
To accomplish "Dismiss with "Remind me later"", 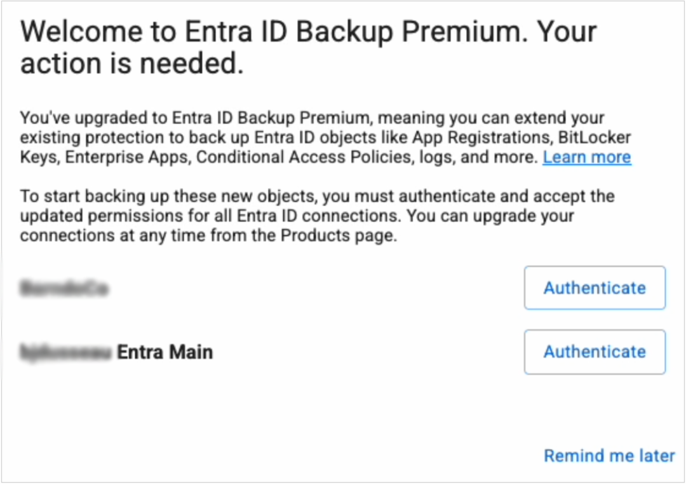I will pos(609,456).
